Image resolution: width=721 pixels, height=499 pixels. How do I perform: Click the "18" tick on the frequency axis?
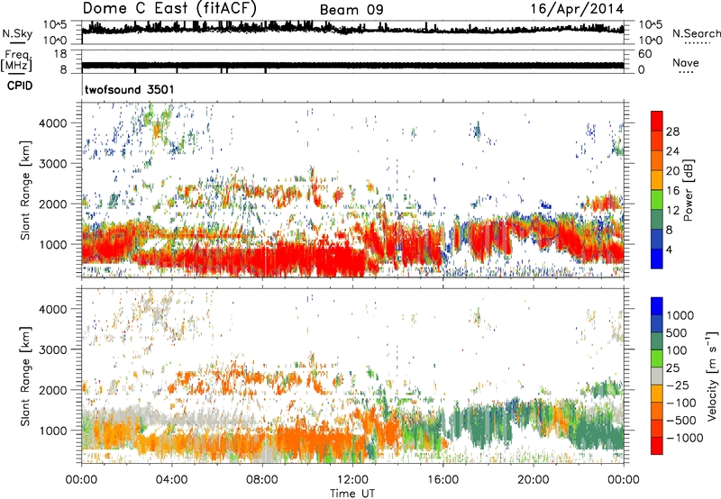59,54
